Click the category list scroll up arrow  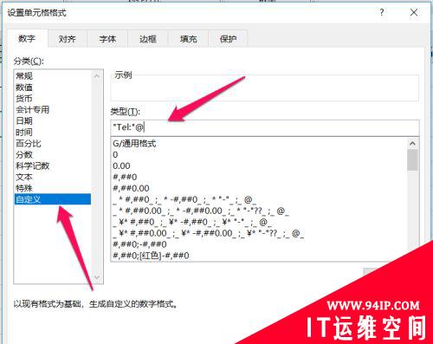(97, 76)
